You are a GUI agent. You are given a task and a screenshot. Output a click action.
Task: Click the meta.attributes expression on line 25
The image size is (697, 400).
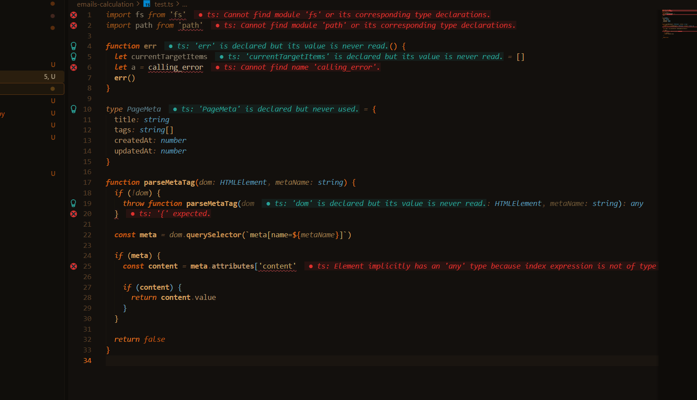coord(222,266)
